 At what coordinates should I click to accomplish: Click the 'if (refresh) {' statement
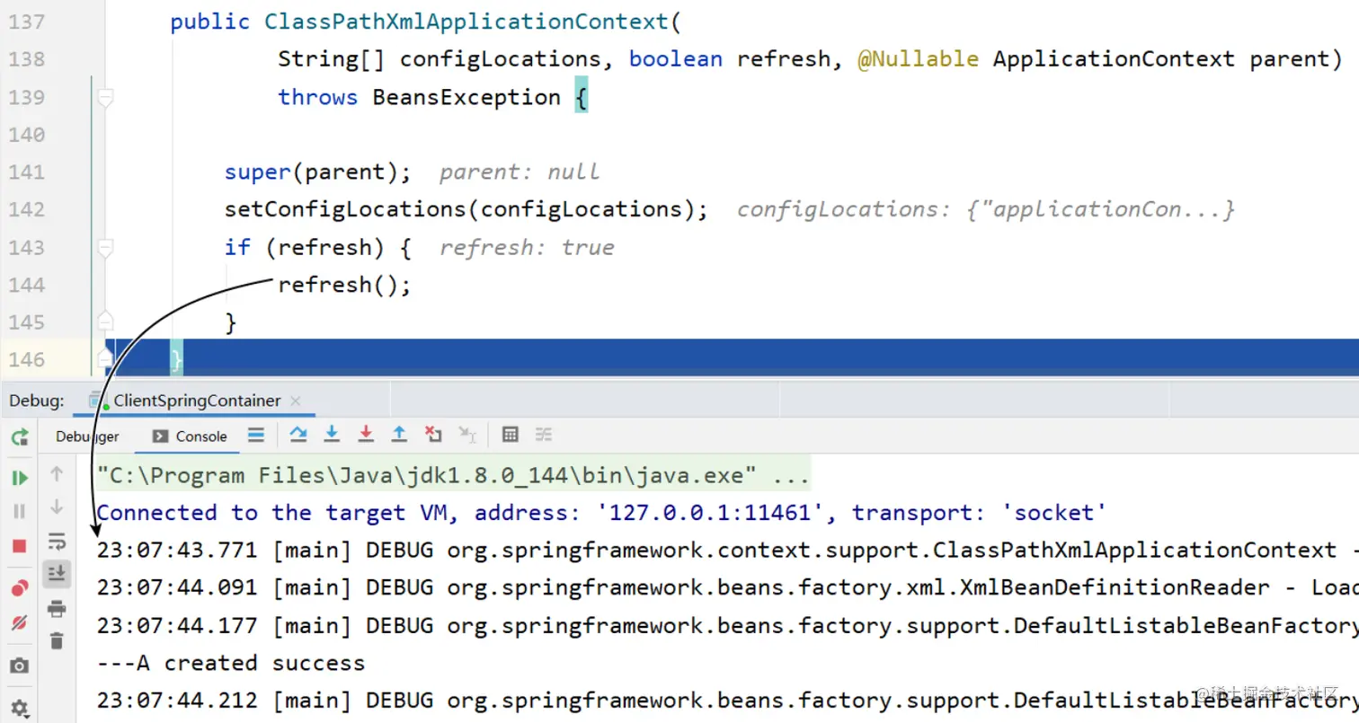pos(318,247)
